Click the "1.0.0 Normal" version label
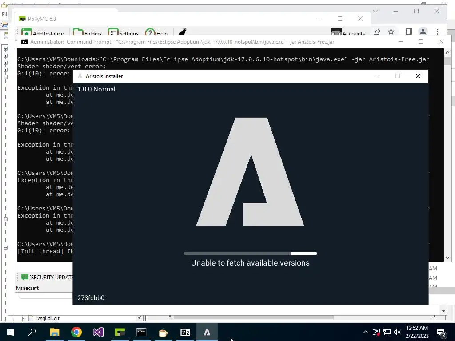 tap(96, 89)
